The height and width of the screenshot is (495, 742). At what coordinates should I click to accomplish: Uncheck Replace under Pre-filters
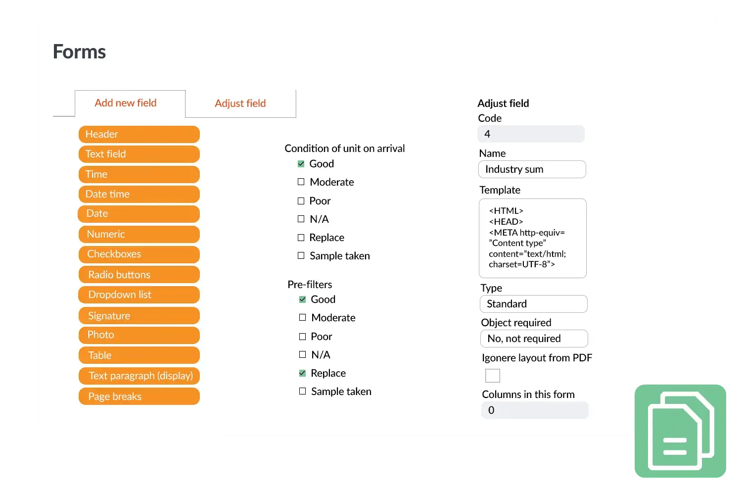(x=303, y=373)
